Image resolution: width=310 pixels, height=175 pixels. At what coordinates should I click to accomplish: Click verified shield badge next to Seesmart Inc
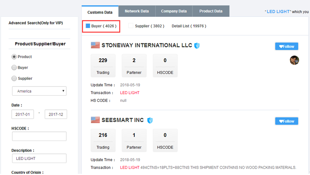pos(150,120)
